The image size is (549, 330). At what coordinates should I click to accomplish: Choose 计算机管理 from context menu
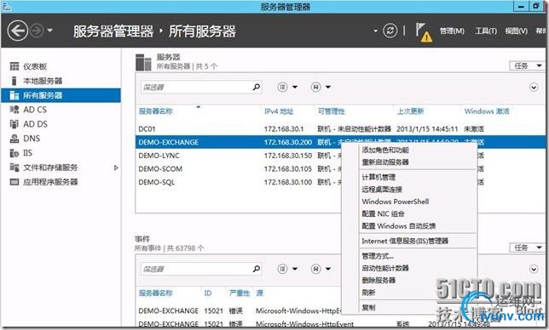click(379, 177)
